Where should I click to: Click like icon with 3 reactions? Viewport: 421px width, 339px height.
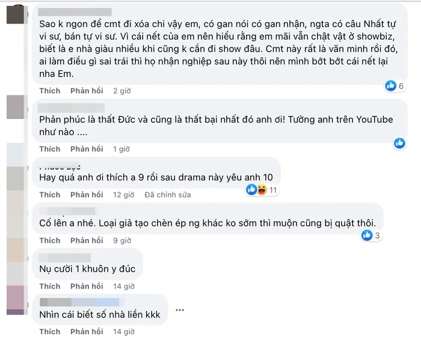(367, 236)
